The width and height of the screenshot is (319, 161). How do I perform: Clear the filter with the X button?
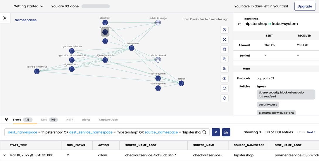216,132
